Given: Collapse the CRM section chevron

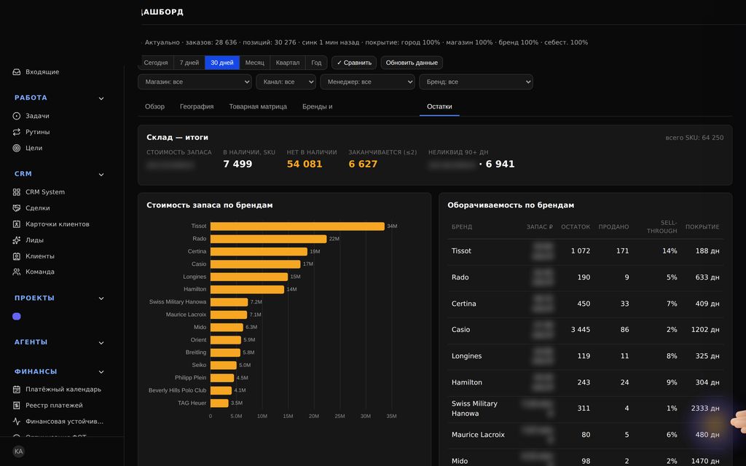Looking at the screenshot, I should (101, 175).
